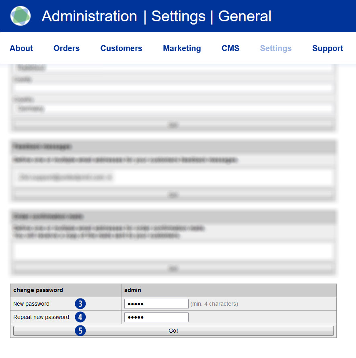Viewport: 356px width, 358px height.
Task: Click "General" in the page title
Action: coord(245,16)
